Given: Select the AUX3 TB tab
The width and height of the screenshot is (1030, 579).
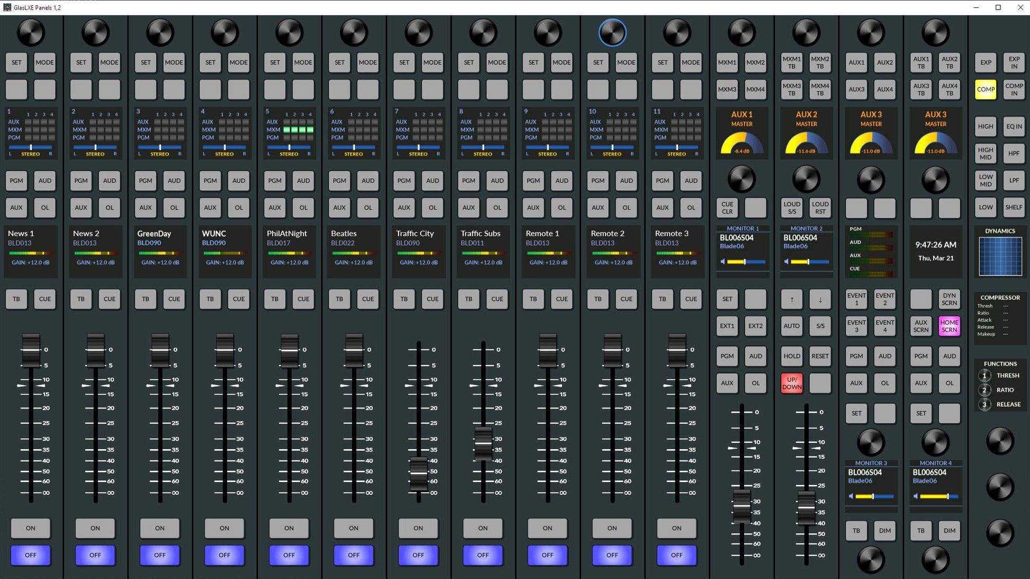Looking at the screenshot, I should (x=921, y=89).
